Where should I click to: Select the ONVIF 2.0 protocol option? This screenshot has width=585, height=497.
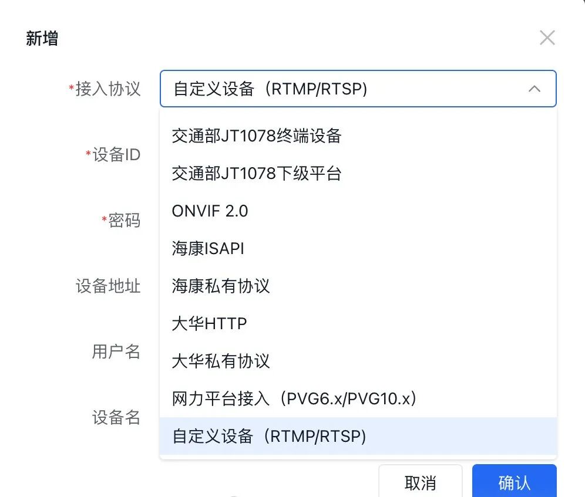click(210, 211)
